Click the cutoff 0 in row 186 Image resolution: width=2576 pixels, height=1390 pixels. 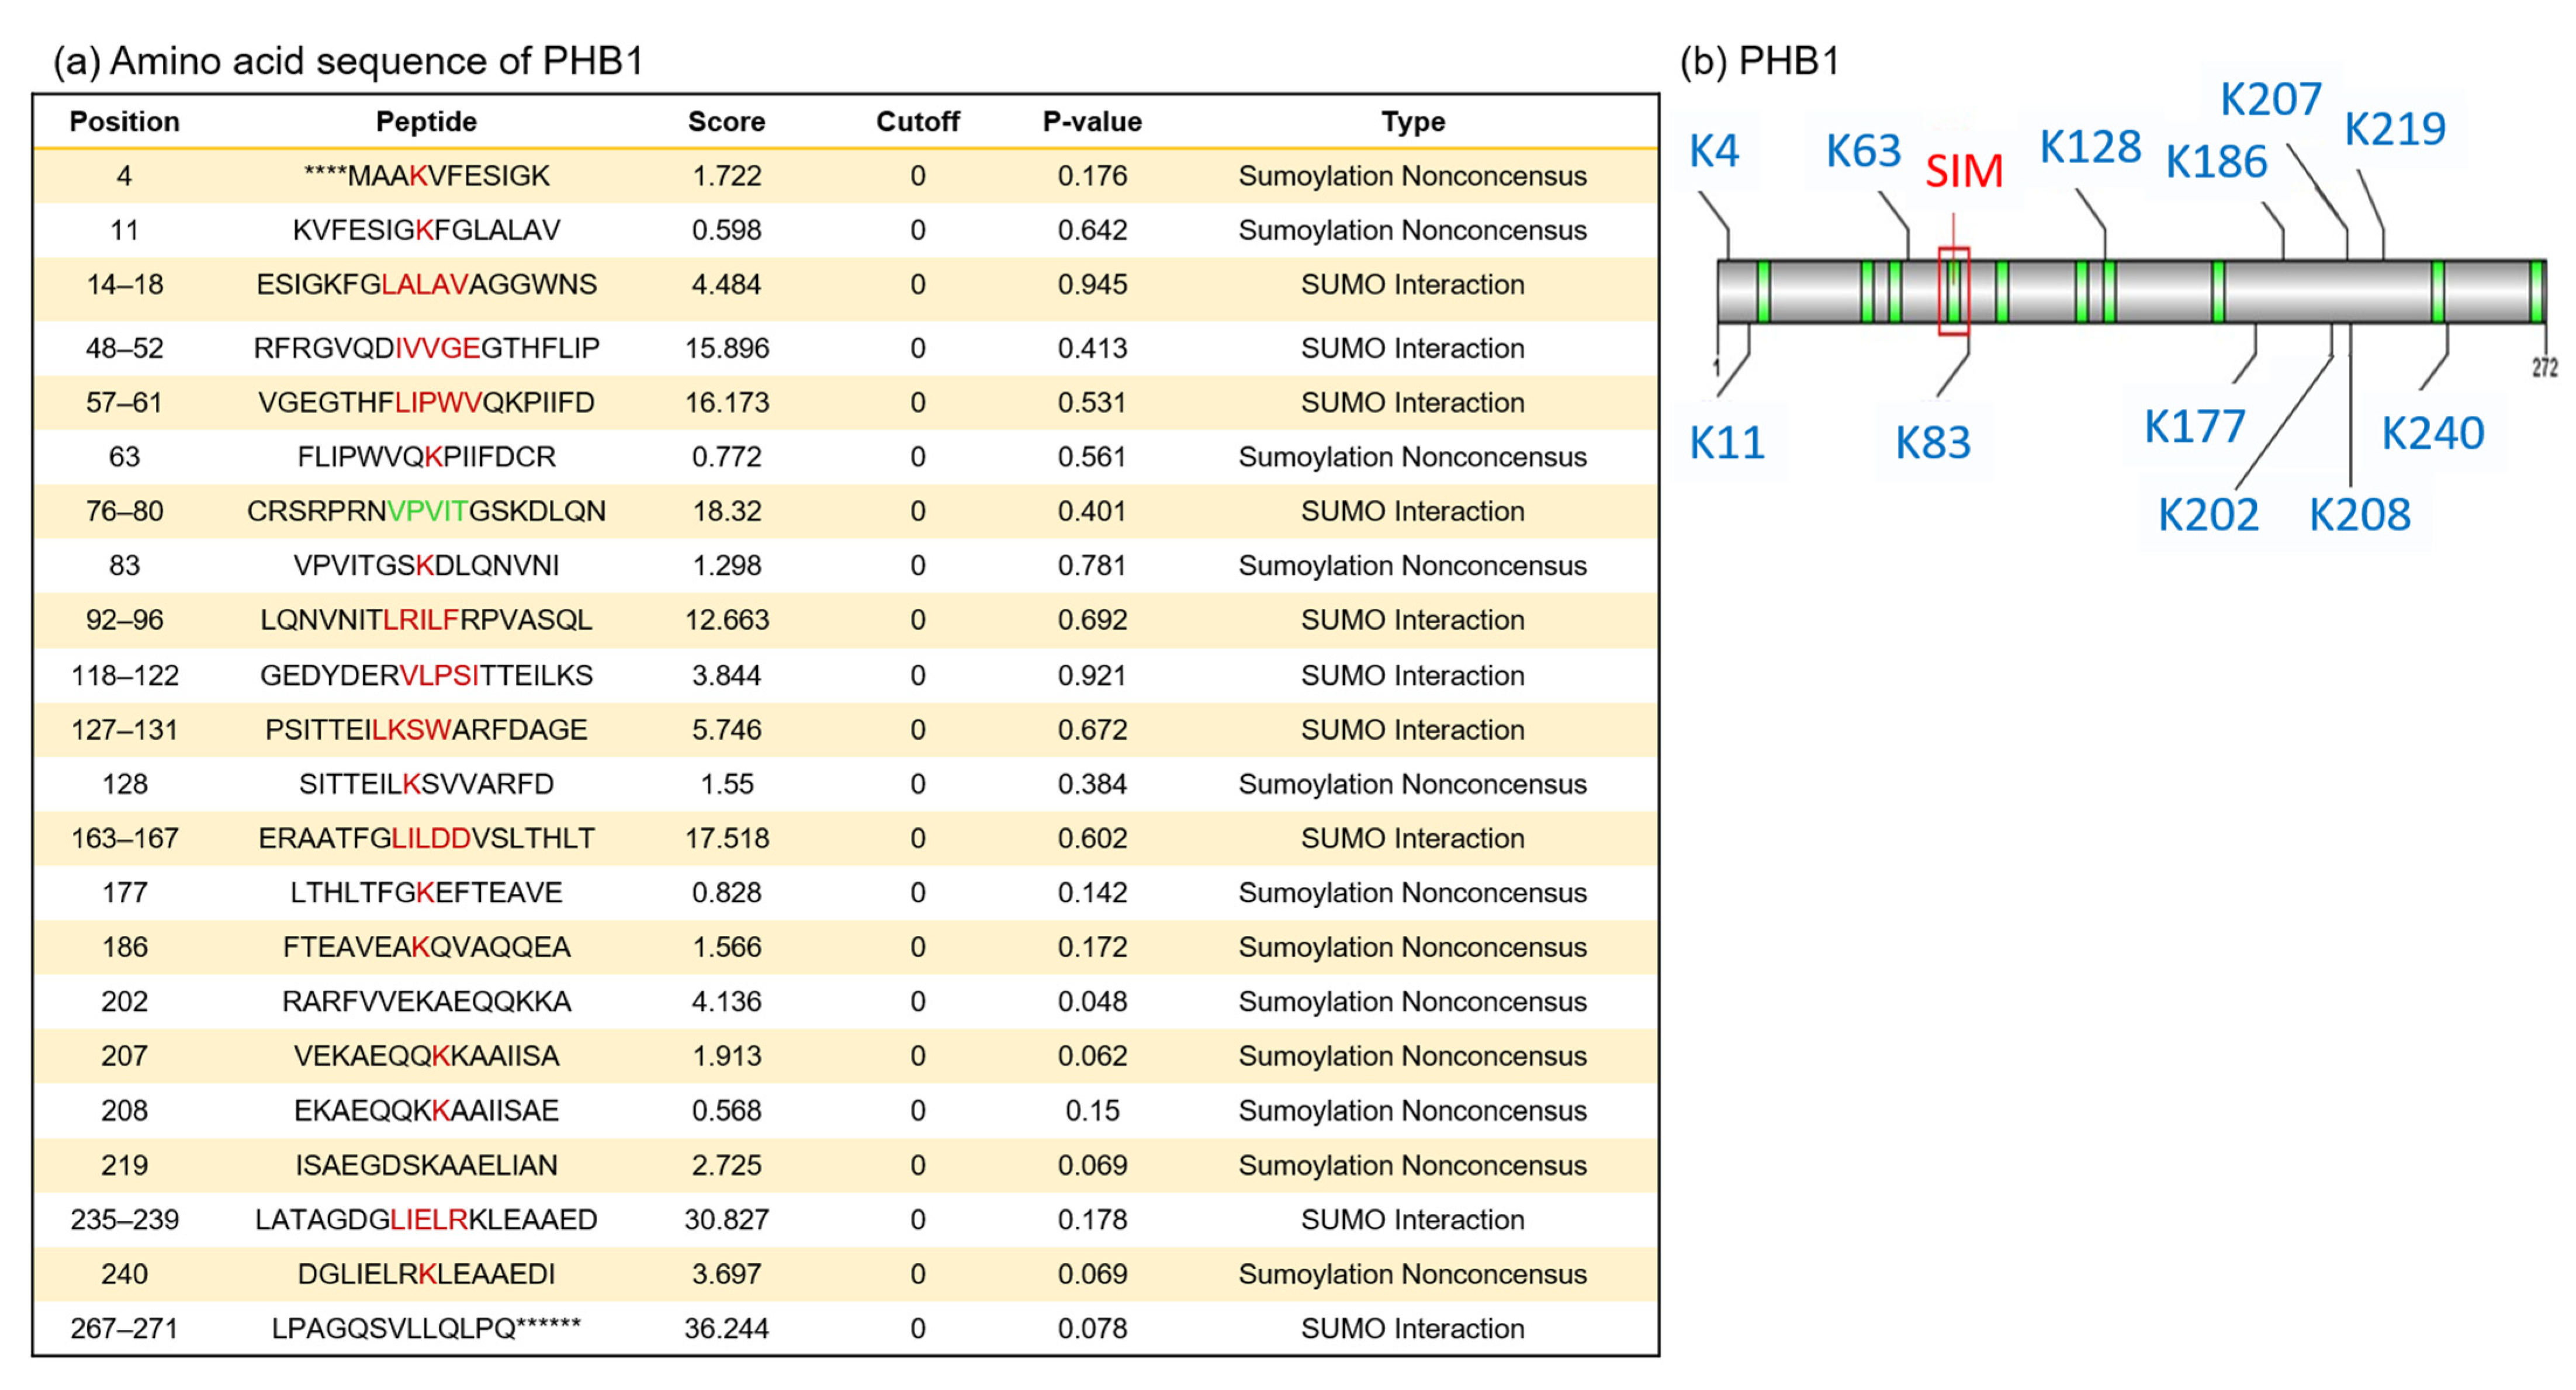click(x=917, y=947)
